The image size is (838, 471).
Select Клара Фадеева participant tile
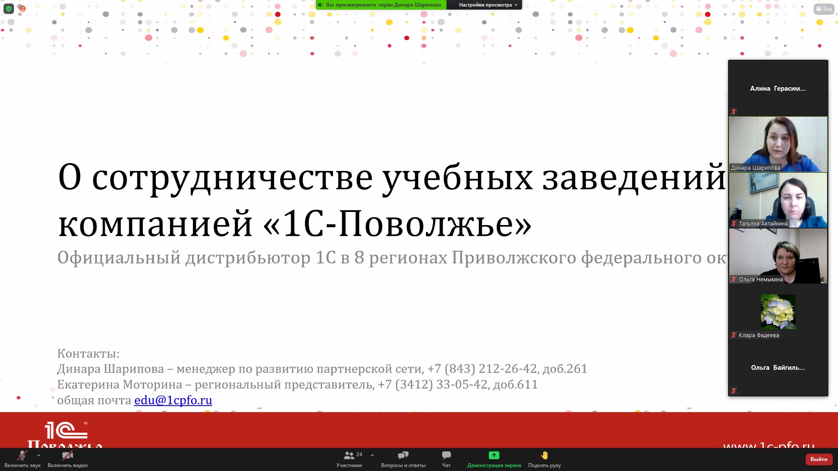[x=778, y=312]
